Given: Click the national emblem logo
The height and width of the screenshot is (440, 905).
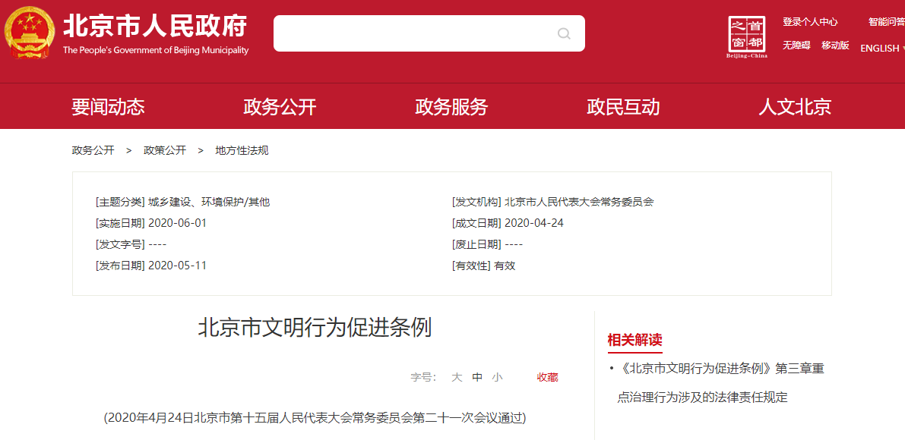Looking at the screenshot, I should 30,33.
